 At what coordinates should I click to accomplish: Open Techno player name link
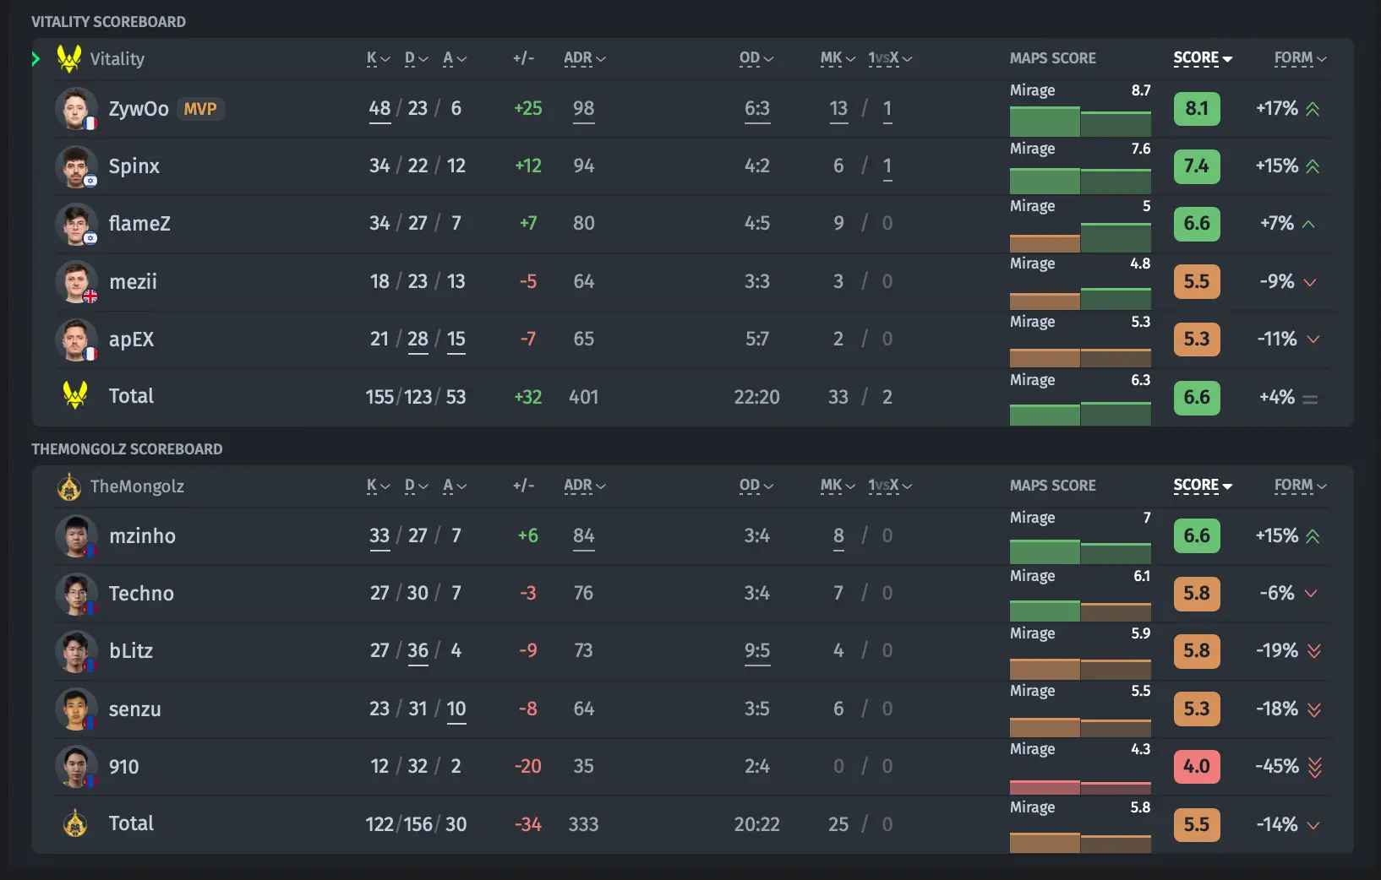(141, 594)
